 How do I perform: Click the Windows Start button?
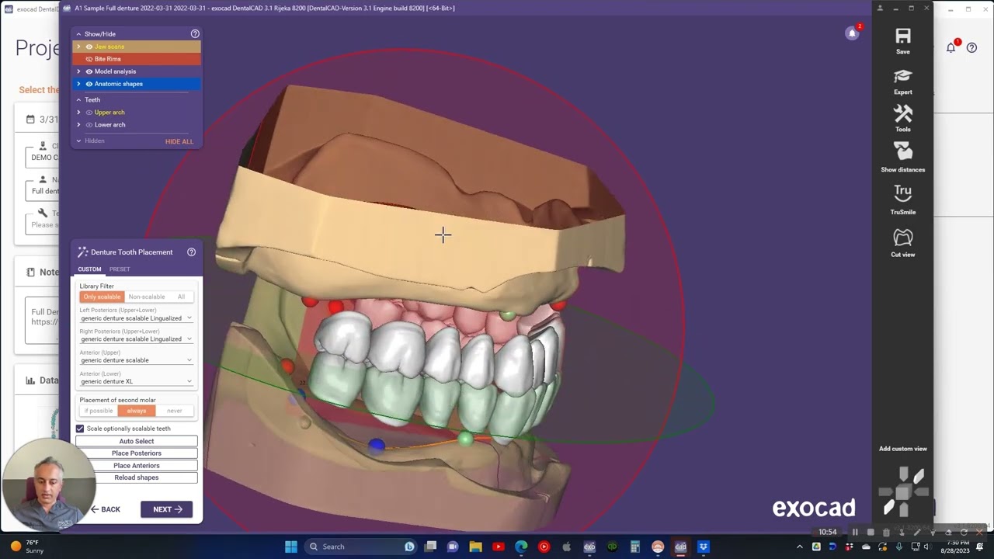(x=290, y=547)
